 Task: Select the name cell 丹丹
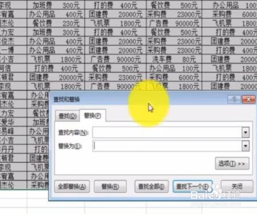13,149
